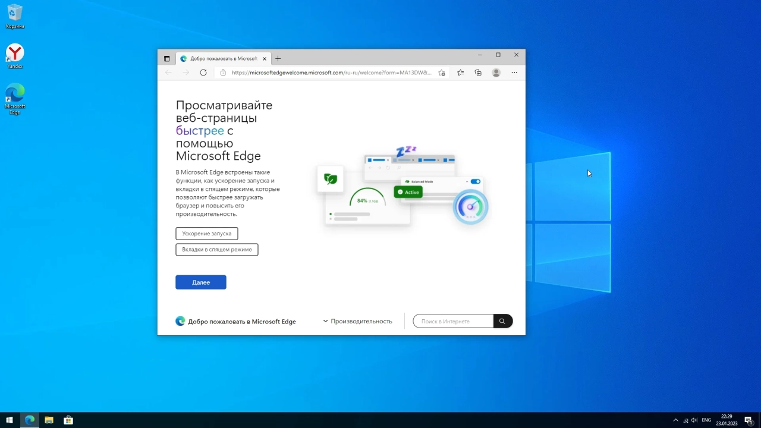Open the Yandex desktop shortcut
The width and height of the screenshot is (761, 428).
point(15,56)
